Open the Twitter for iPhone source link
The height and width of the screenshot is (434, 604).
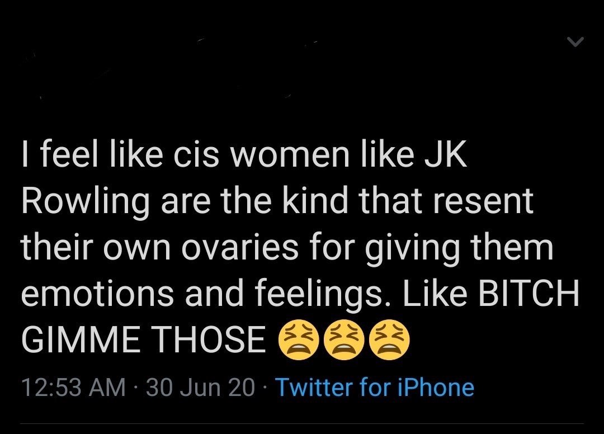pyautogui.click(x=375, y=387)
